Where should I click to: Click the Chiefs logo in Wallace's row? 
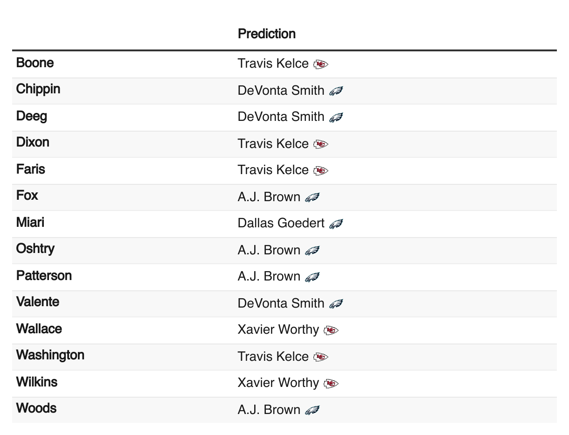point(331,330)
